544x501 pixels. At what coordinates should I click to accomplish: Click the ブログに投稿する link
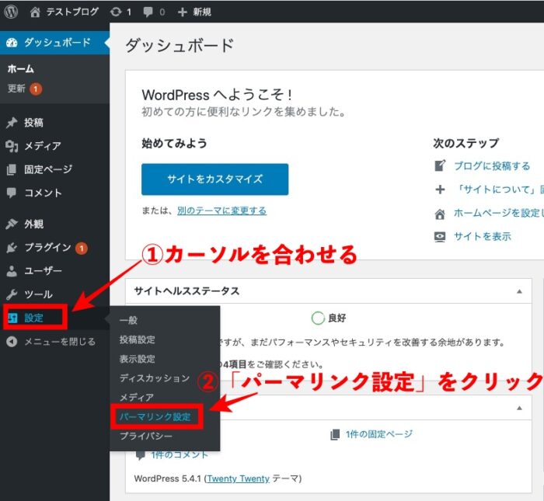coord(492,166)
